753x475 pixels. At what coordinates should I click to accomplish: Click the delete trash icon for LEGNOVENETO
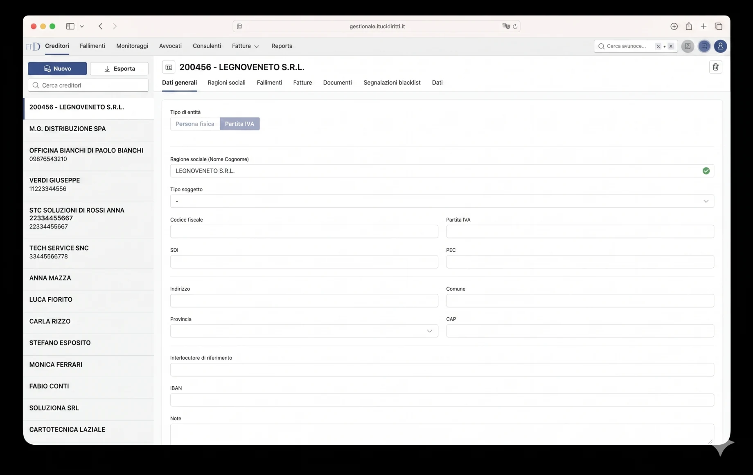pos(715,67)
